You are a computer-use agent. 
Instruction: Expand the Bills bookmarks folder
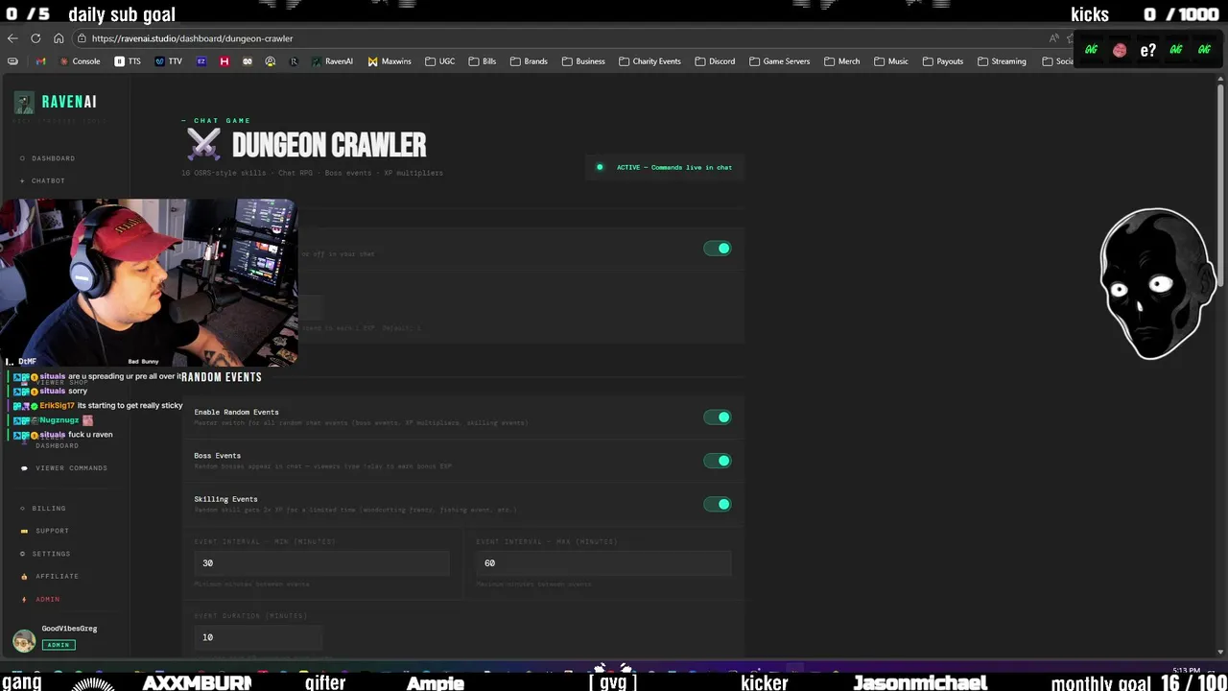(x=483, y=61)
